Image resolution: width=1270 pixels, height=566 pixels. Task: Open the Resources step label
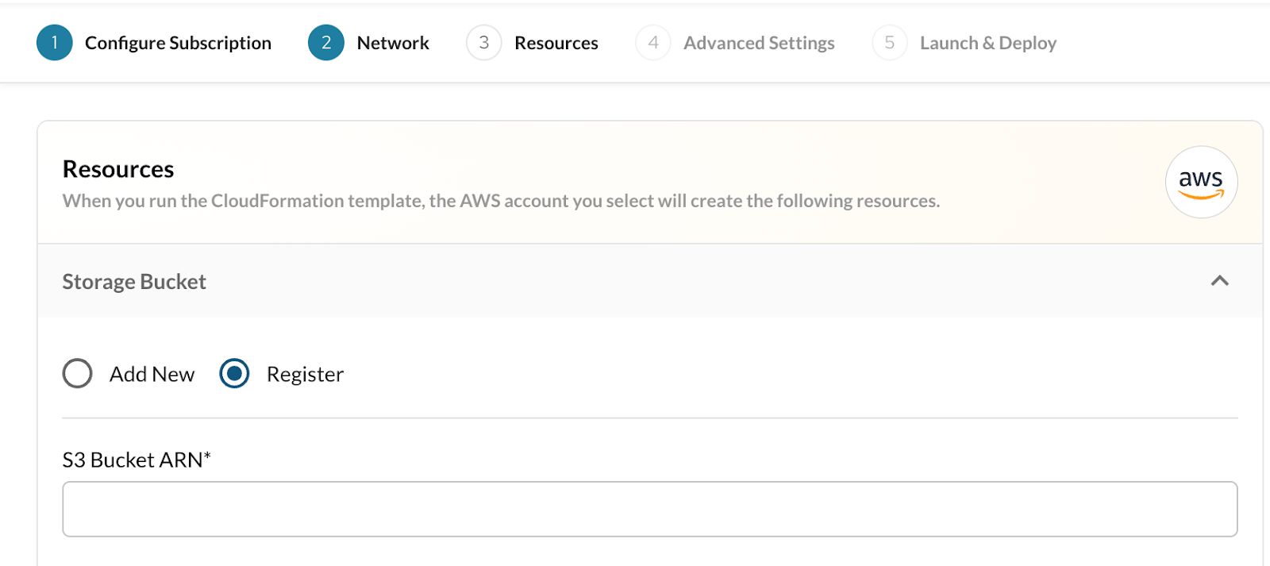click(x=556, y=43)
